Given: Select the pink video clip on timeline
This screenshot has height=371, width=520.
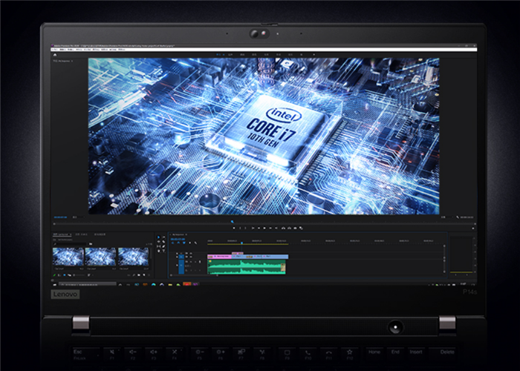Looking at the screenshot, I should point(219,257).
